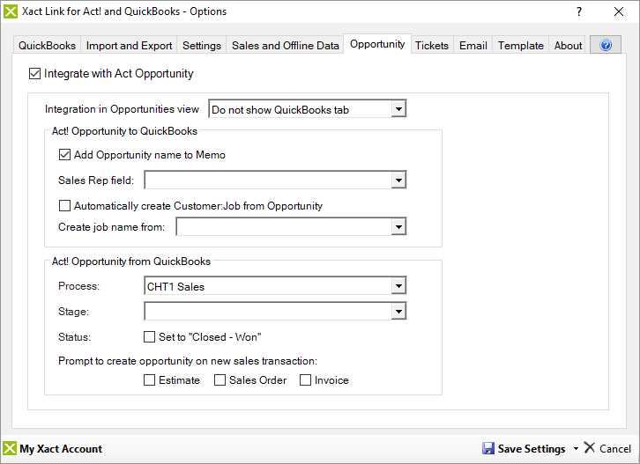Toggle Integrate with Act Opportunity checkbox

[34, 74]
